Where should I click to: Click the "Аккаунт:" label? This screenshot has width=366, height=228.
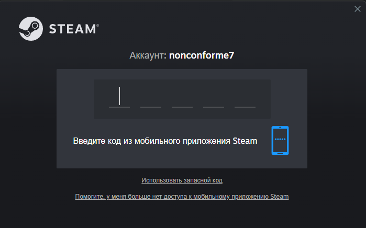point(148,55)
